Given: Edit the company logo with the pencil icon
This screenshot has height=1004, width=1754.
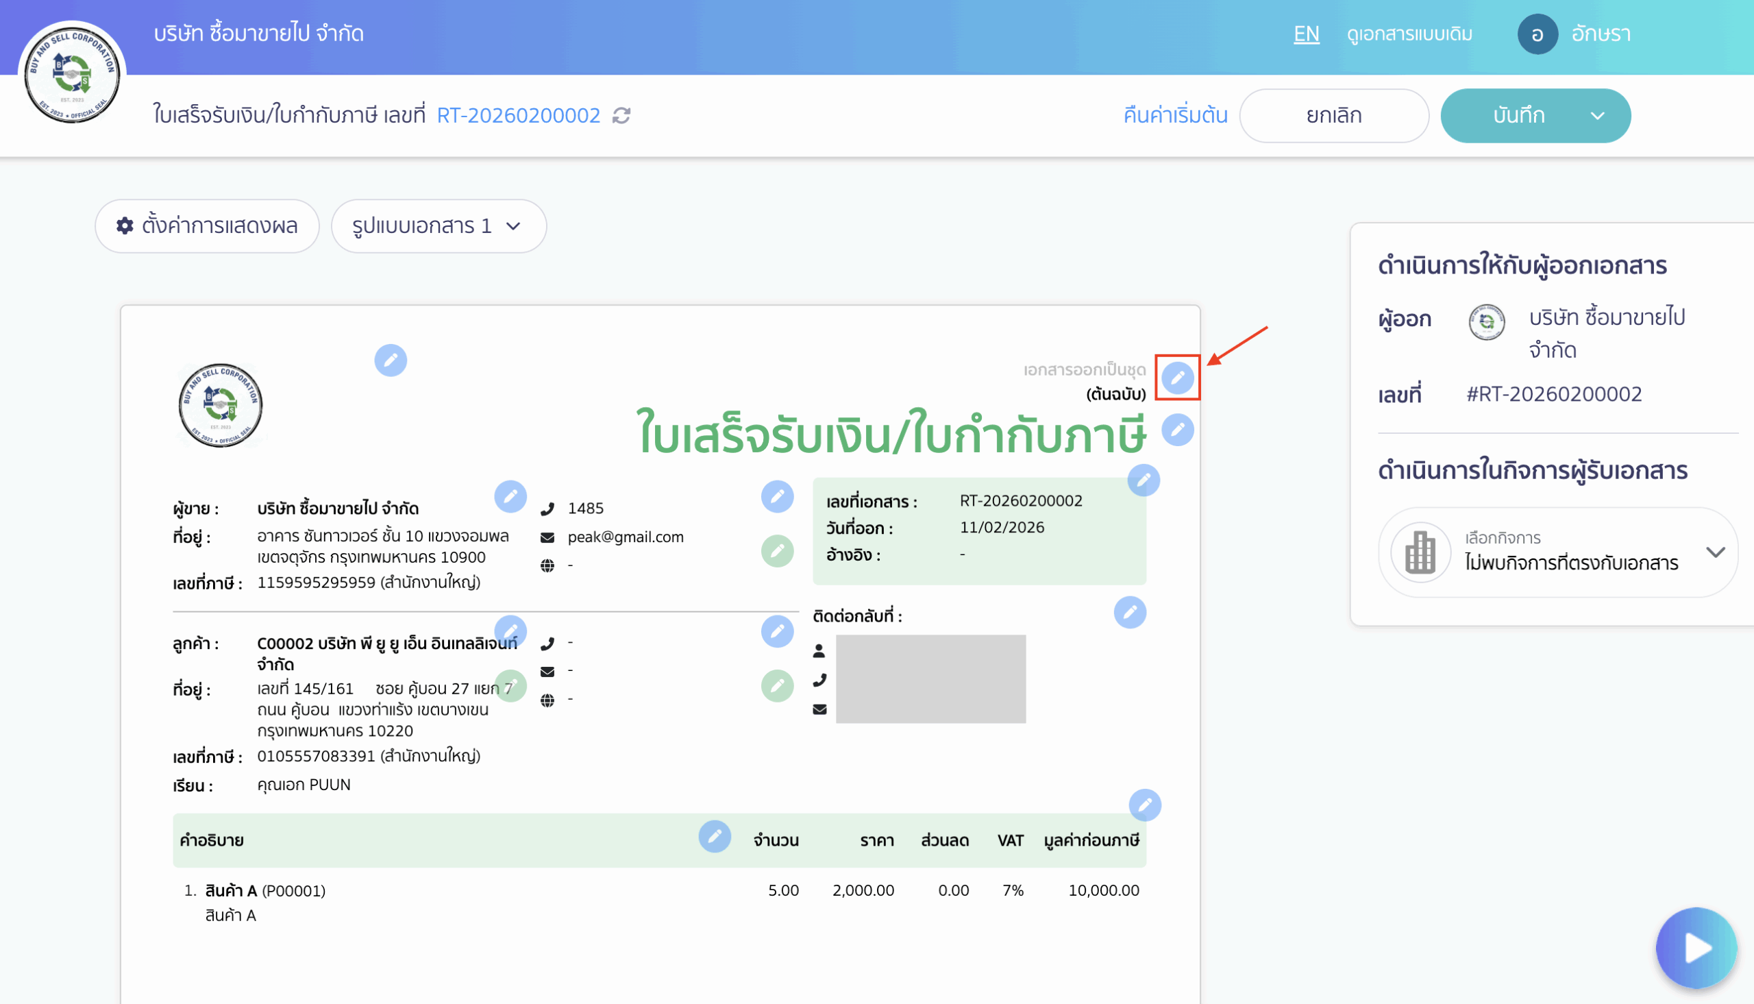Looking at the screenshot, I should [391, 360].
